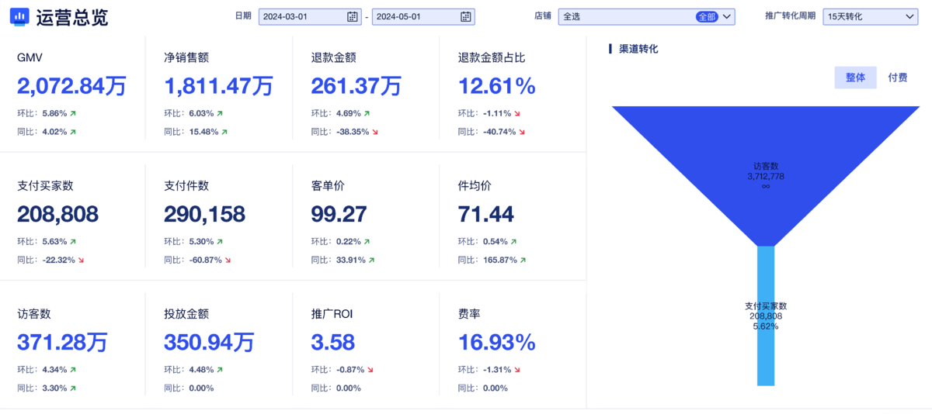Click 退款金额 同比 -38.35% down arrow
This screenshot has height=414, width=932.
[x=375, y=132]
